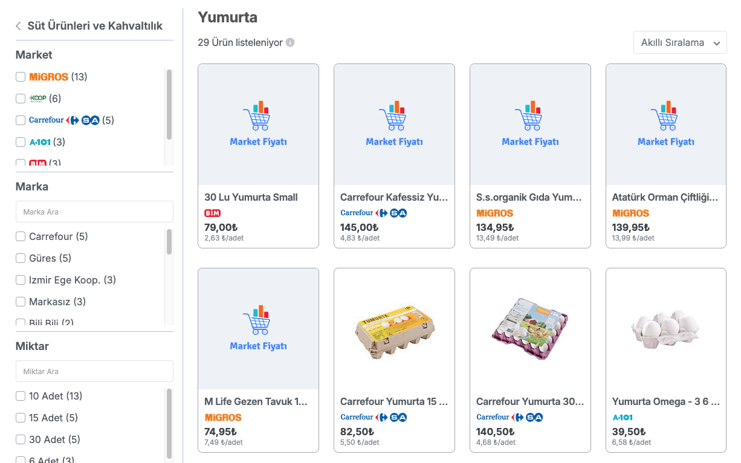The width and height of the screenshot is (741, 463).
Task: Click the Miktar Ara search field
Action: [94, 371]
